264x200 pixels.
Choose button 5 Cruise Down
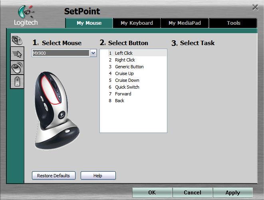pos(137,80)
